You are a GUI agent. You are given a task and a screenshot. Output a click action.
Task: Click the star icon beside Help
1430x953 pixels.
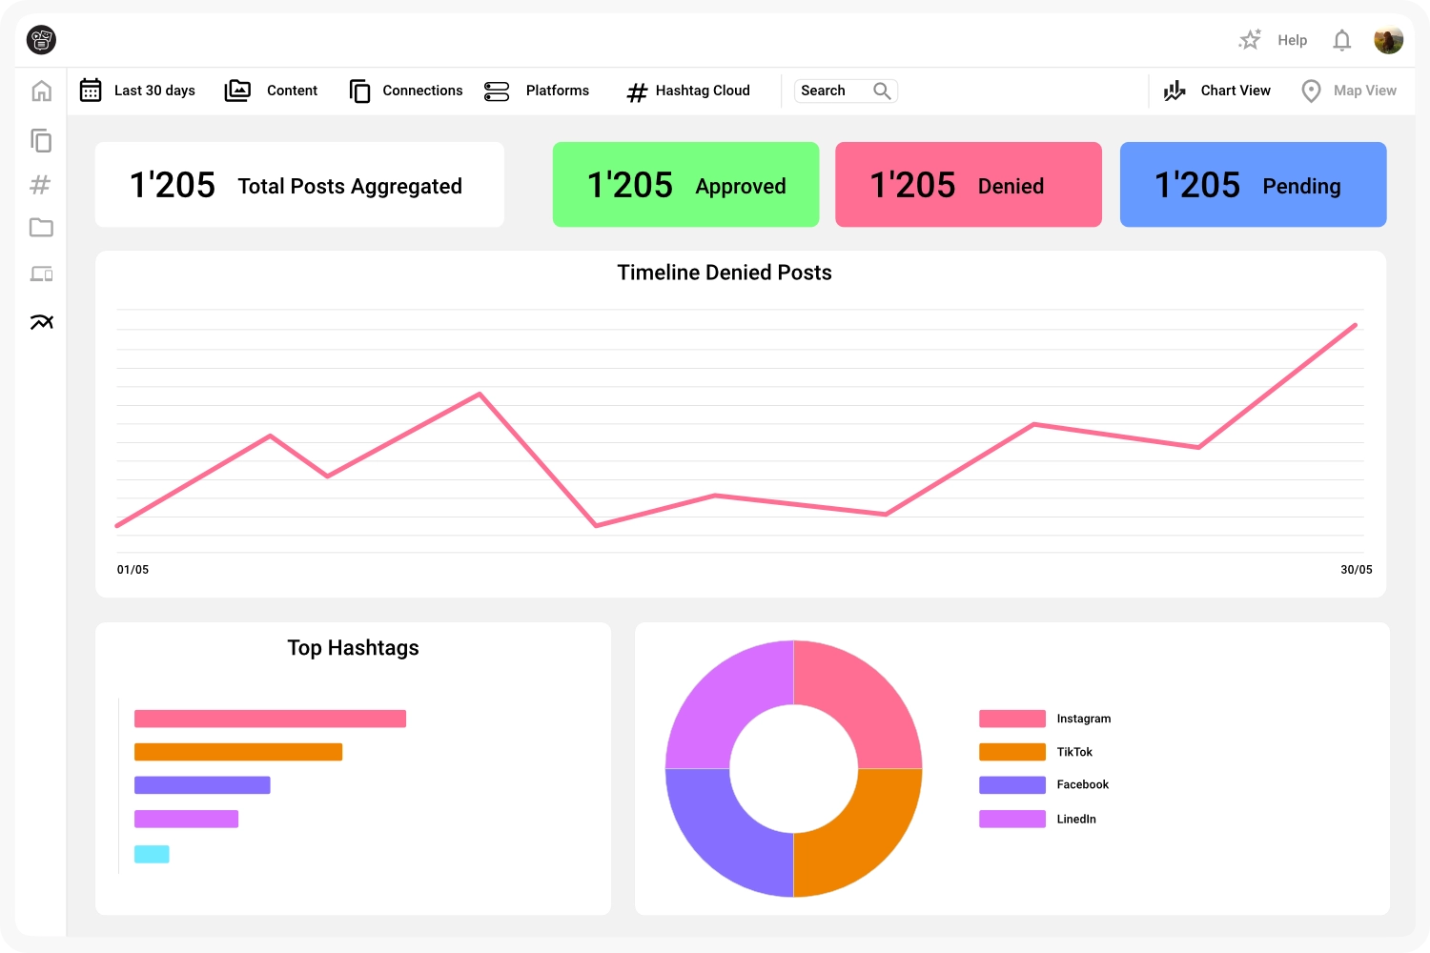click(x=1249, y=40)
